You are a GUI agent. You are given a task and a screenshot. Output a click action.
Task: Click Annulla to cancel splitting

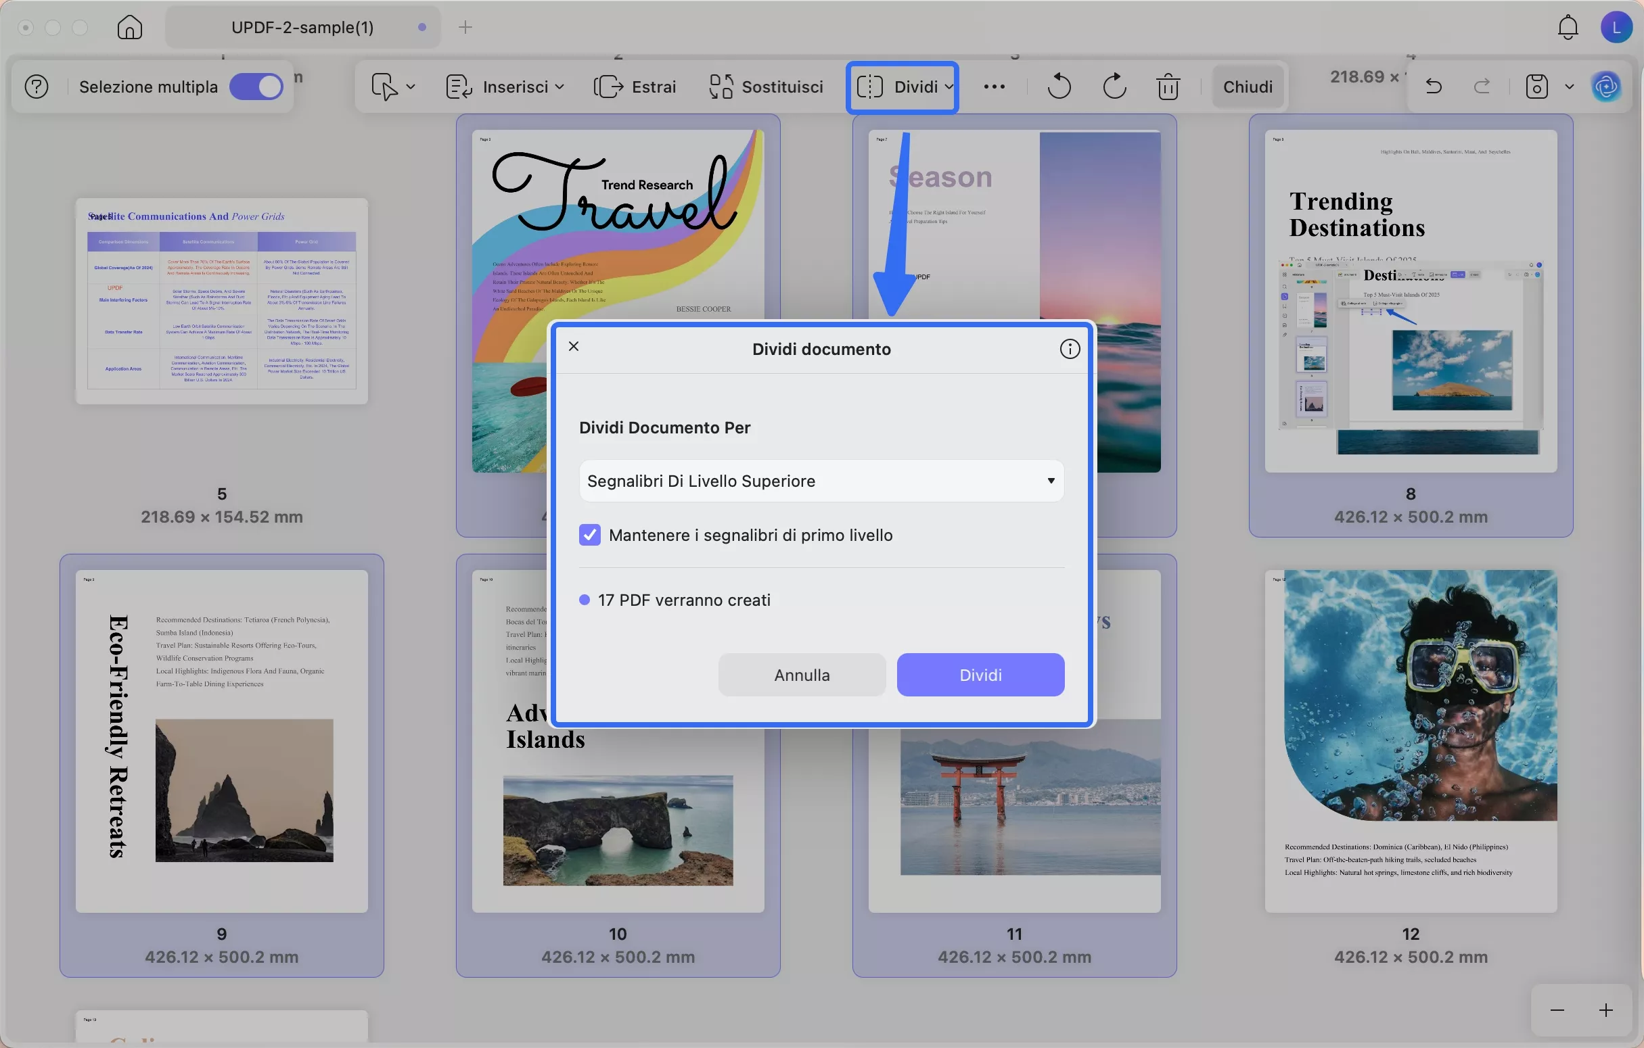coord(802,675)
